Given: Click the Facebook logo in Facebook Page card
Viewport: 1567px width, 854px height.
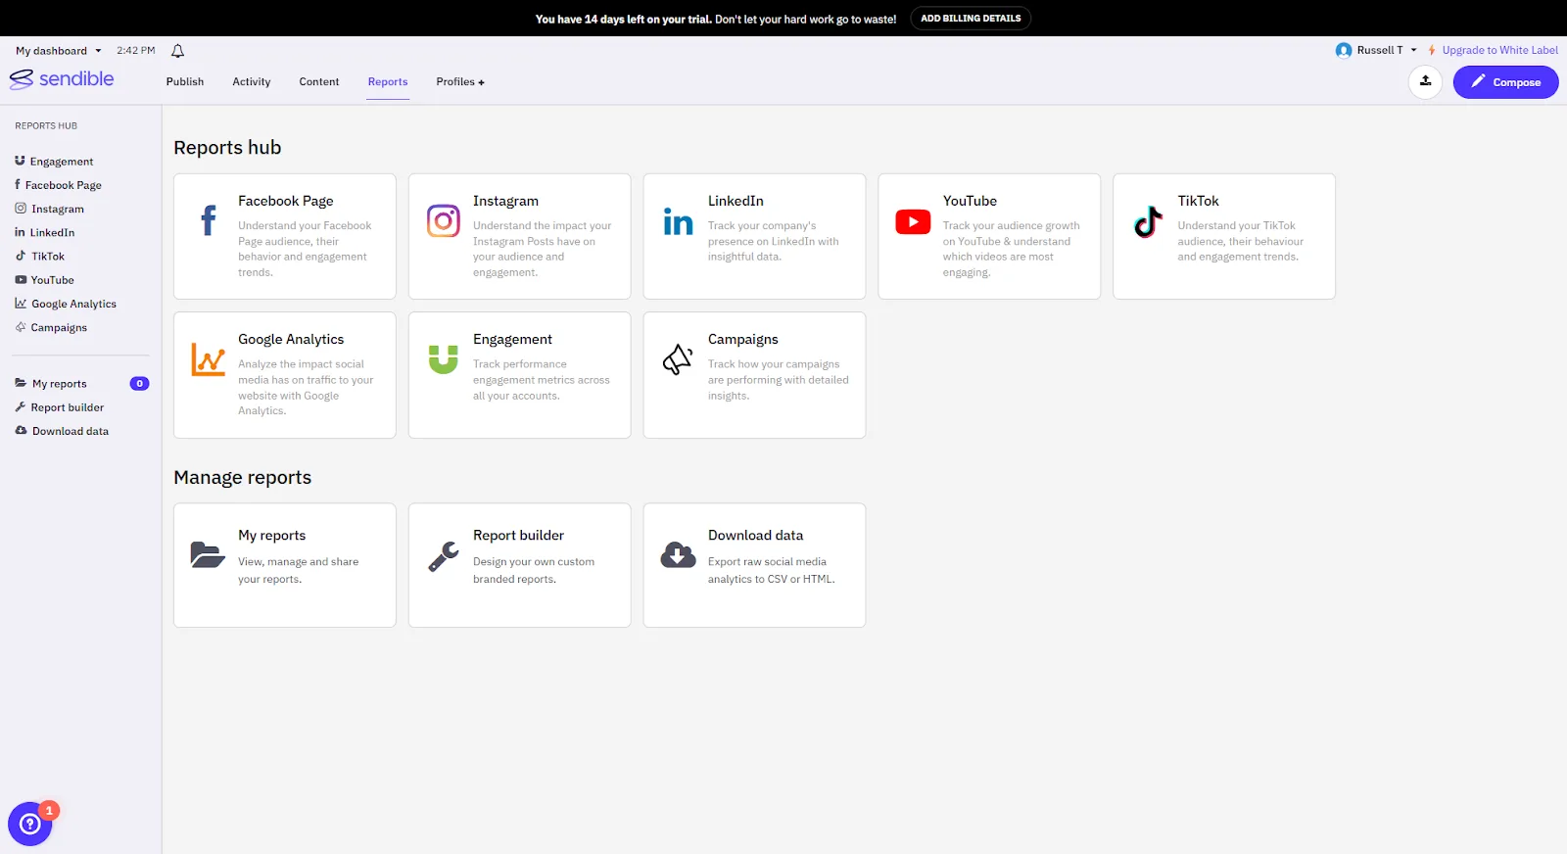Looking at the screenshot, I should tap(209, 221).
